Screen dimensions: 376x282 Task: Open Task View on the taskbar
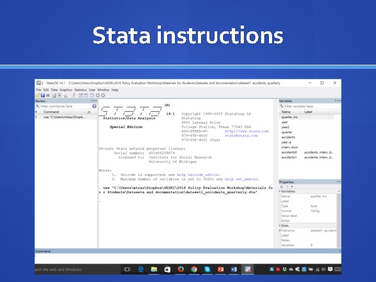(x=127, y=269)
